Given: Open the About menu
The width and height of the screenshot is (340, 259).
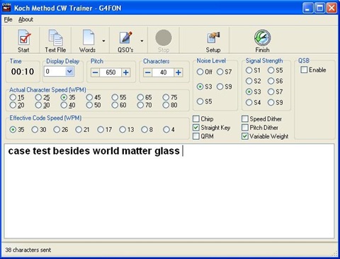Looking at the screenshot, I should click(x=25, y=20).
